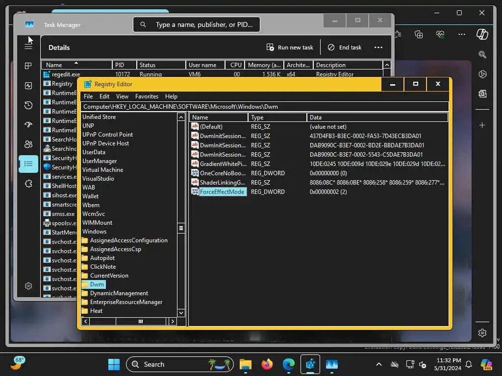This screenshot has width=502, height=376.
Task: Open more options ellipsis in Task Manager
Action: 378,47
